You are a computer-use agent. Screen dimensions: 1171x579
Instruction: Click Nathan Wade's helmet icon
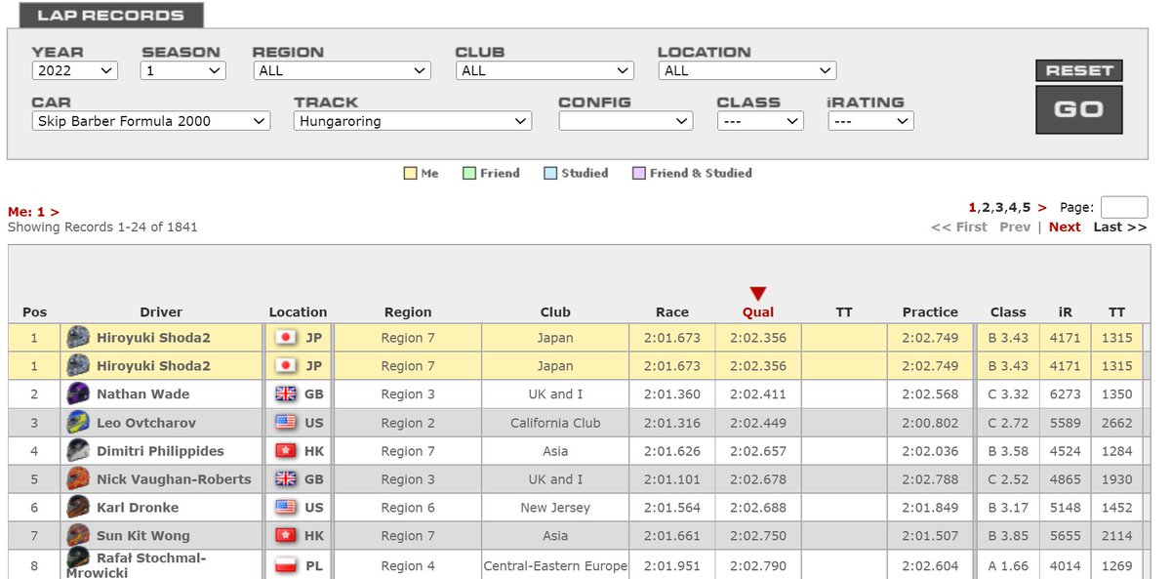tap(78, 394)
